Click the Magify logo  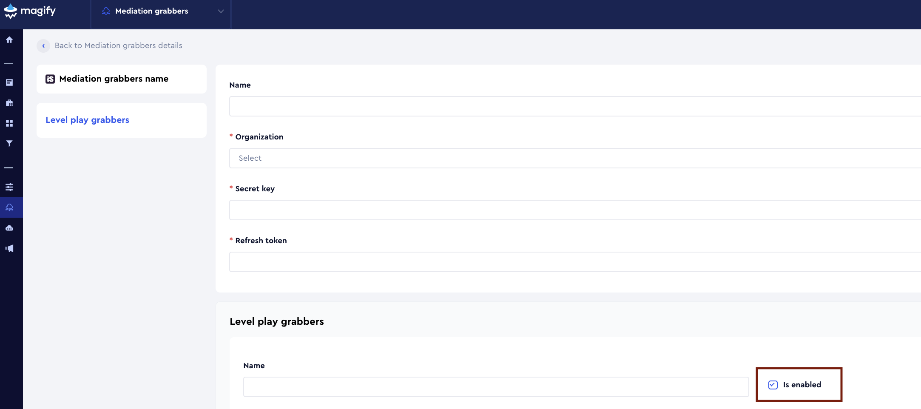click(30, 11)
